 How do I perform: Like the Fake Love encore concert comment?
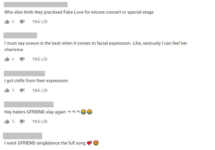7,22
